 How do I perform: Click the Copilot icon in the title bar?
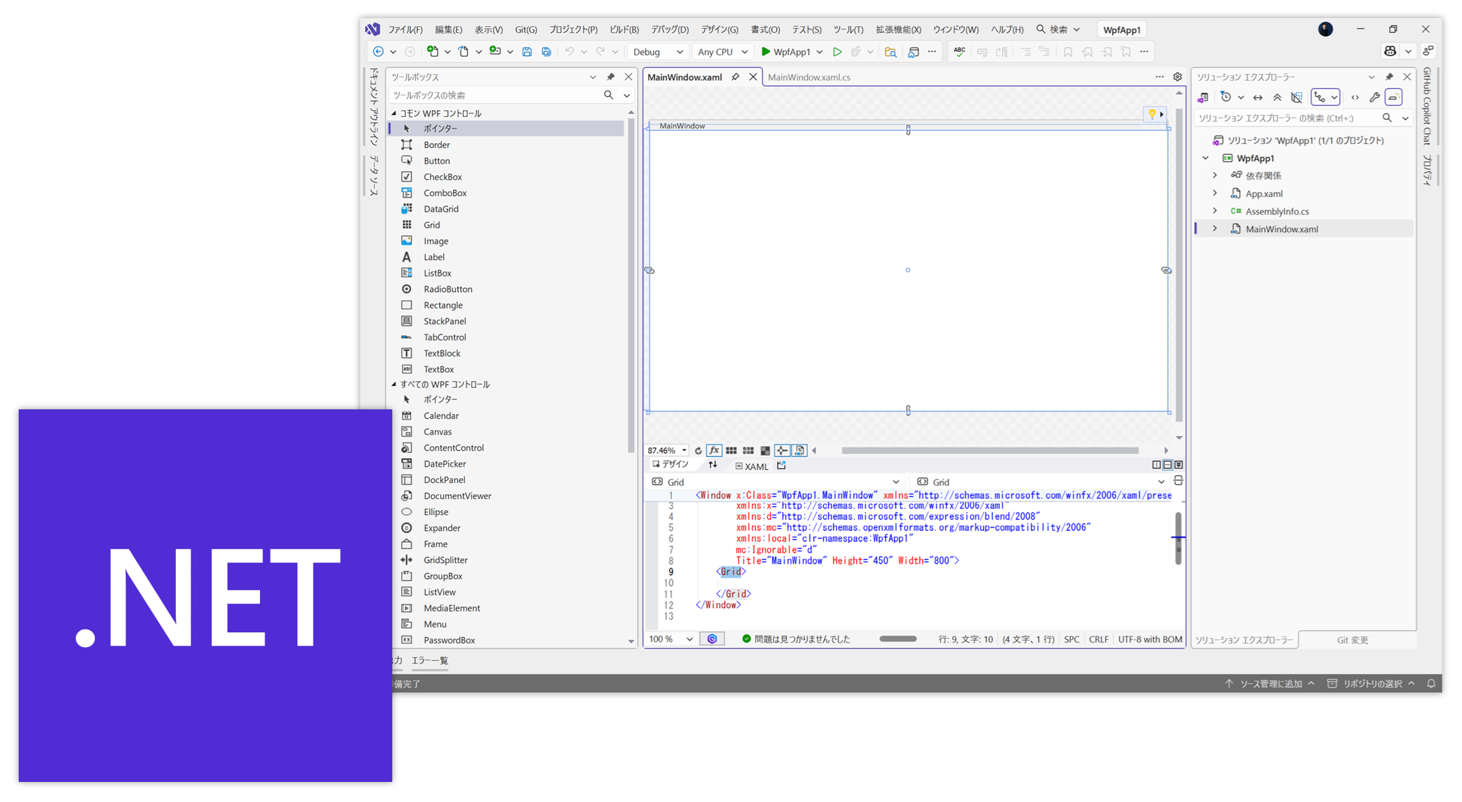point(1390,51)
